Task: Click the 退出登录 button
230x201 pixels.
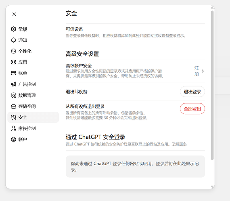Action: [192, 92]
